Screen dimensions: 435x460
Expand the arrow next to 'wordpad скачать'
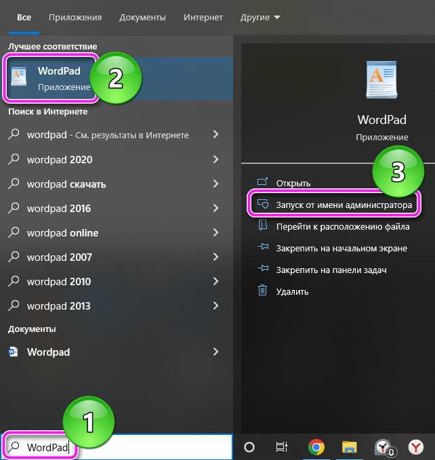tap(216, 184)
